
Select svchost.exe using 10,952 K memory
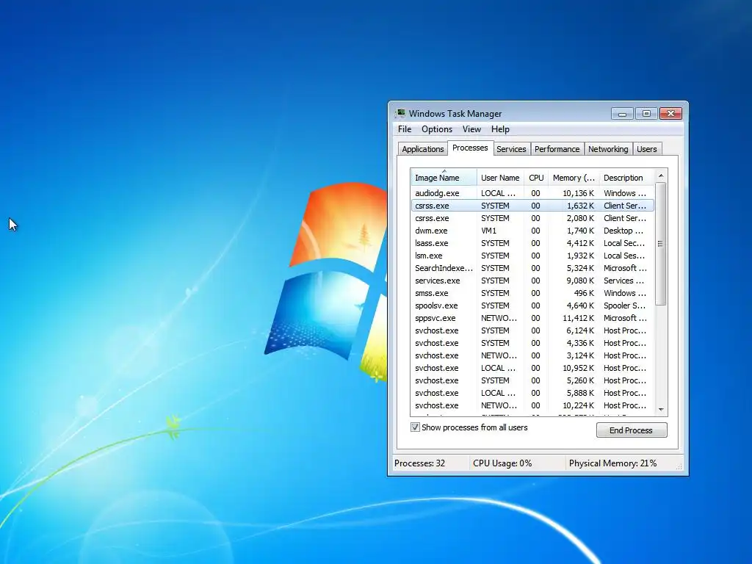(532, 368)
